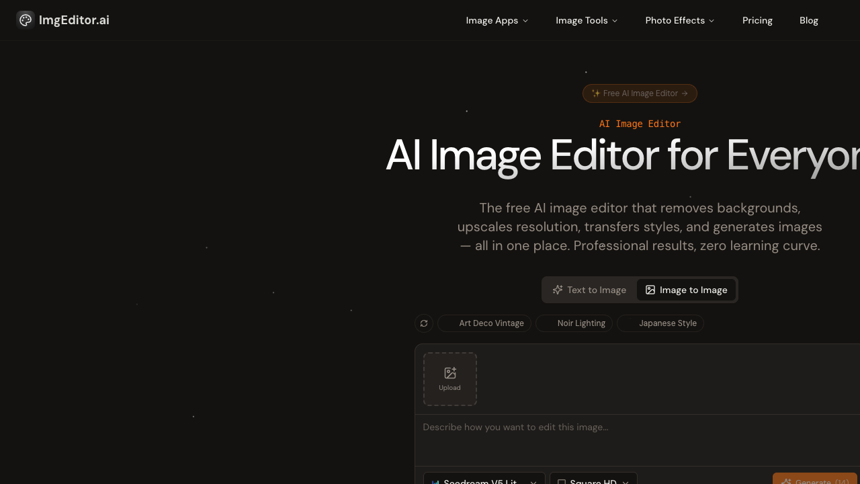Viewport: 860px width, 484px height.
Task: Open the ImgEditor.ai home link text
Action: pos(74,20)
